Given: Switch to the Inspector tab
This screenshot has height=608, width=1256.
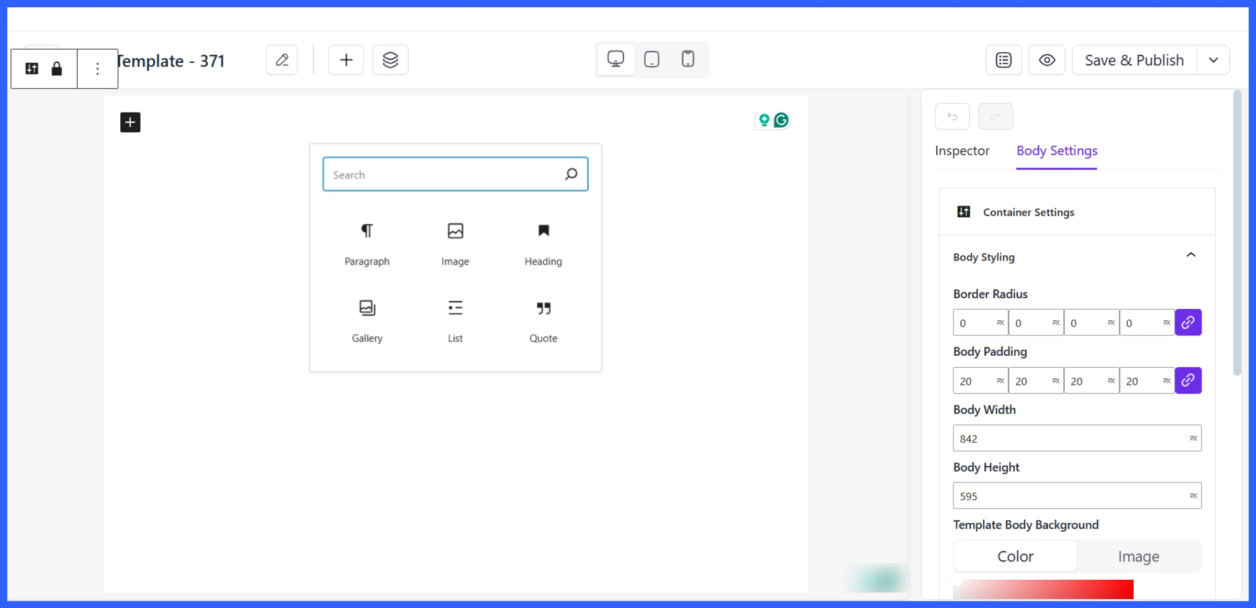Looking at the screenshot, I should click(x=962, y=151).
